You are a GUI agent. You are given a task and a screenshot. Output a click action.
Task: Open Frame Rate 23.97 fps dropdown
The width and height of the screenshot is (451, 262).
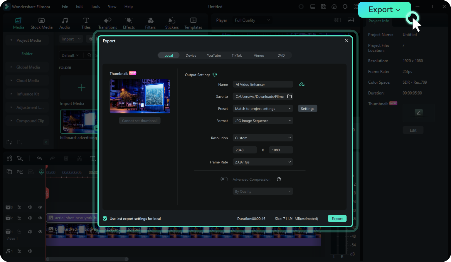(263, 162)
